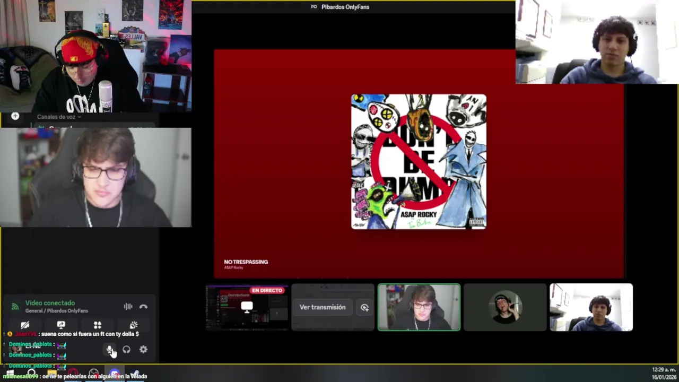The height and width of the screenshot is (382, 679).
Task: Select the participant tile with round avatar
Action: (505, 307)
